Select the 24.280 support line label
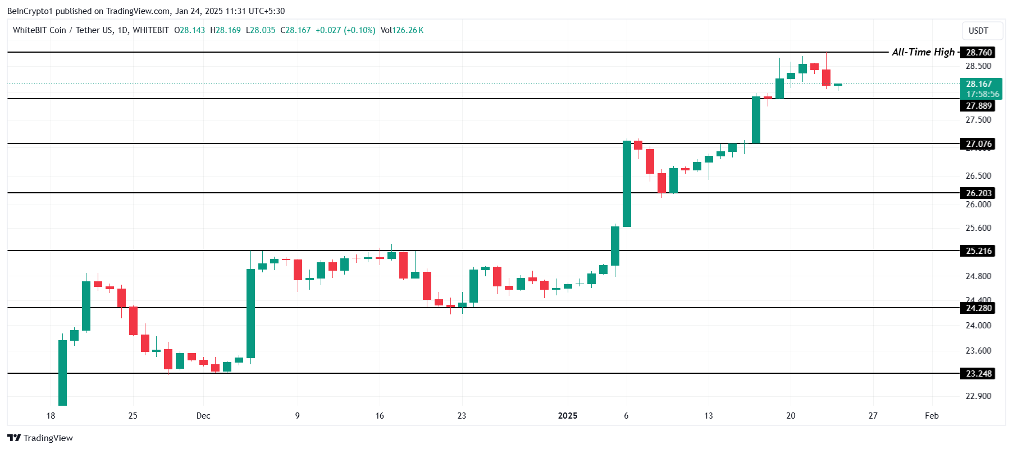 [979, 308]
